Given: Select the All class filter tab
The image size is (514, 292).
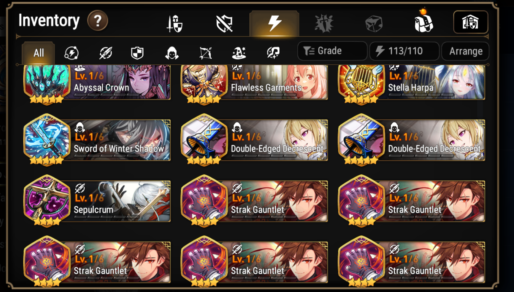Looking at the screenshot, I should [39, 53].
